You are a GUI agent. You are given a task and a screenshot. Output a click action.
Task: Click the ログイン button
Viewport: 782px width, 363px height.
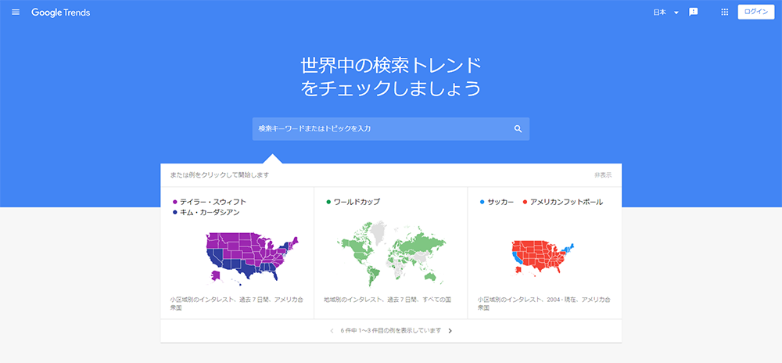click(755, 12)
